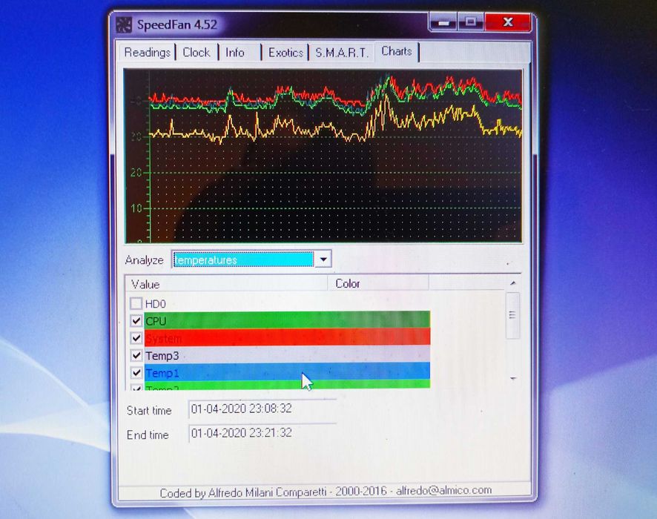Click the blue Temp1 color bar
This screenshot has height=519, width=657.
(x=288, y=371)
